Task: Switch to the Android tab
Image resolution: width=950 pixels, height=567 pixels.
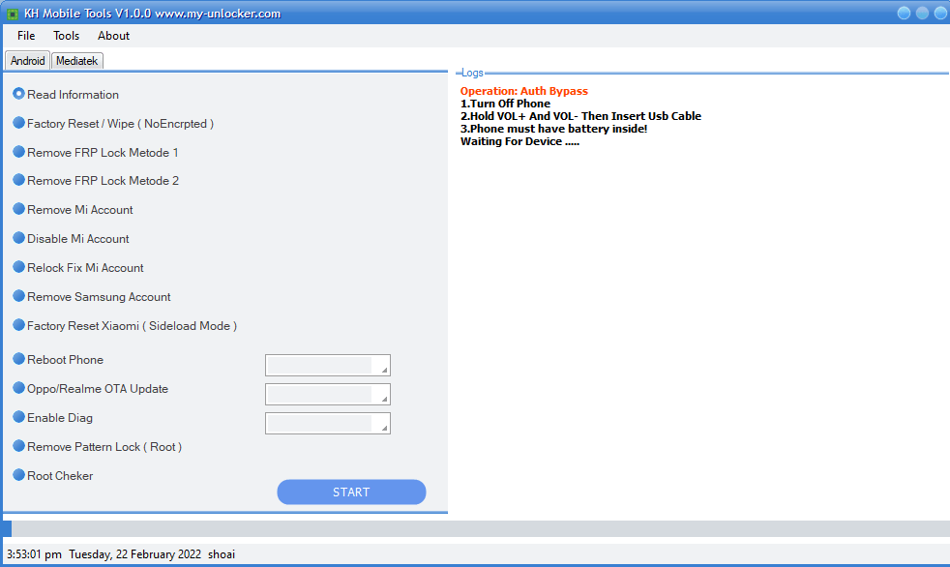Action: coord(27,61)
